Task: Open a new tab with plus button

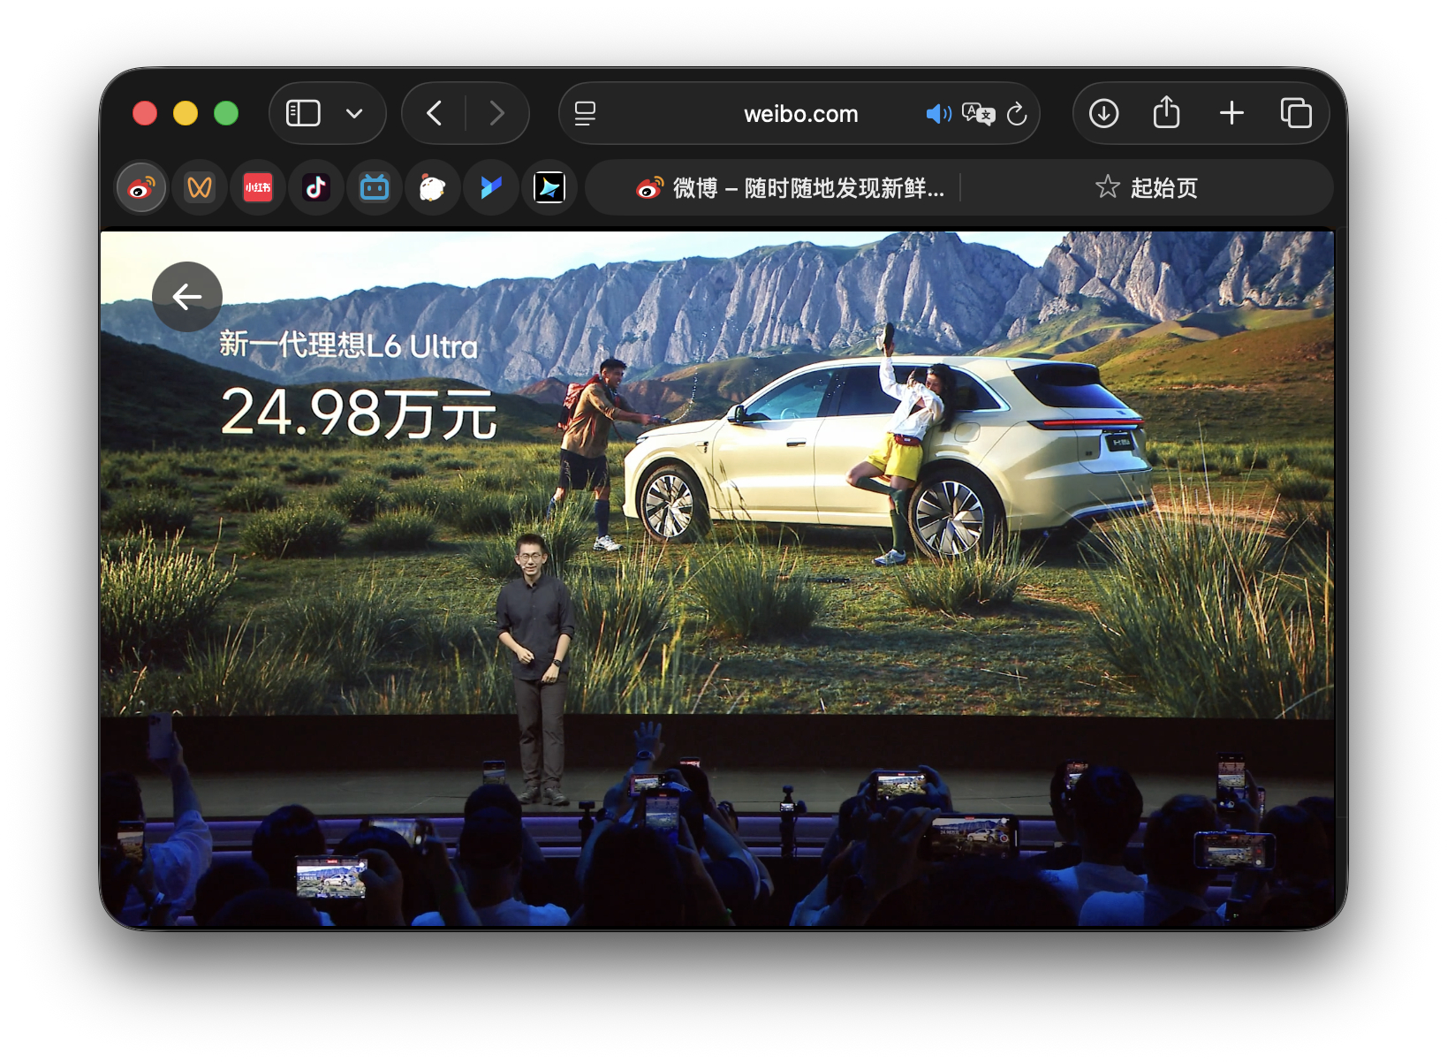Action: click(1231, 113)
